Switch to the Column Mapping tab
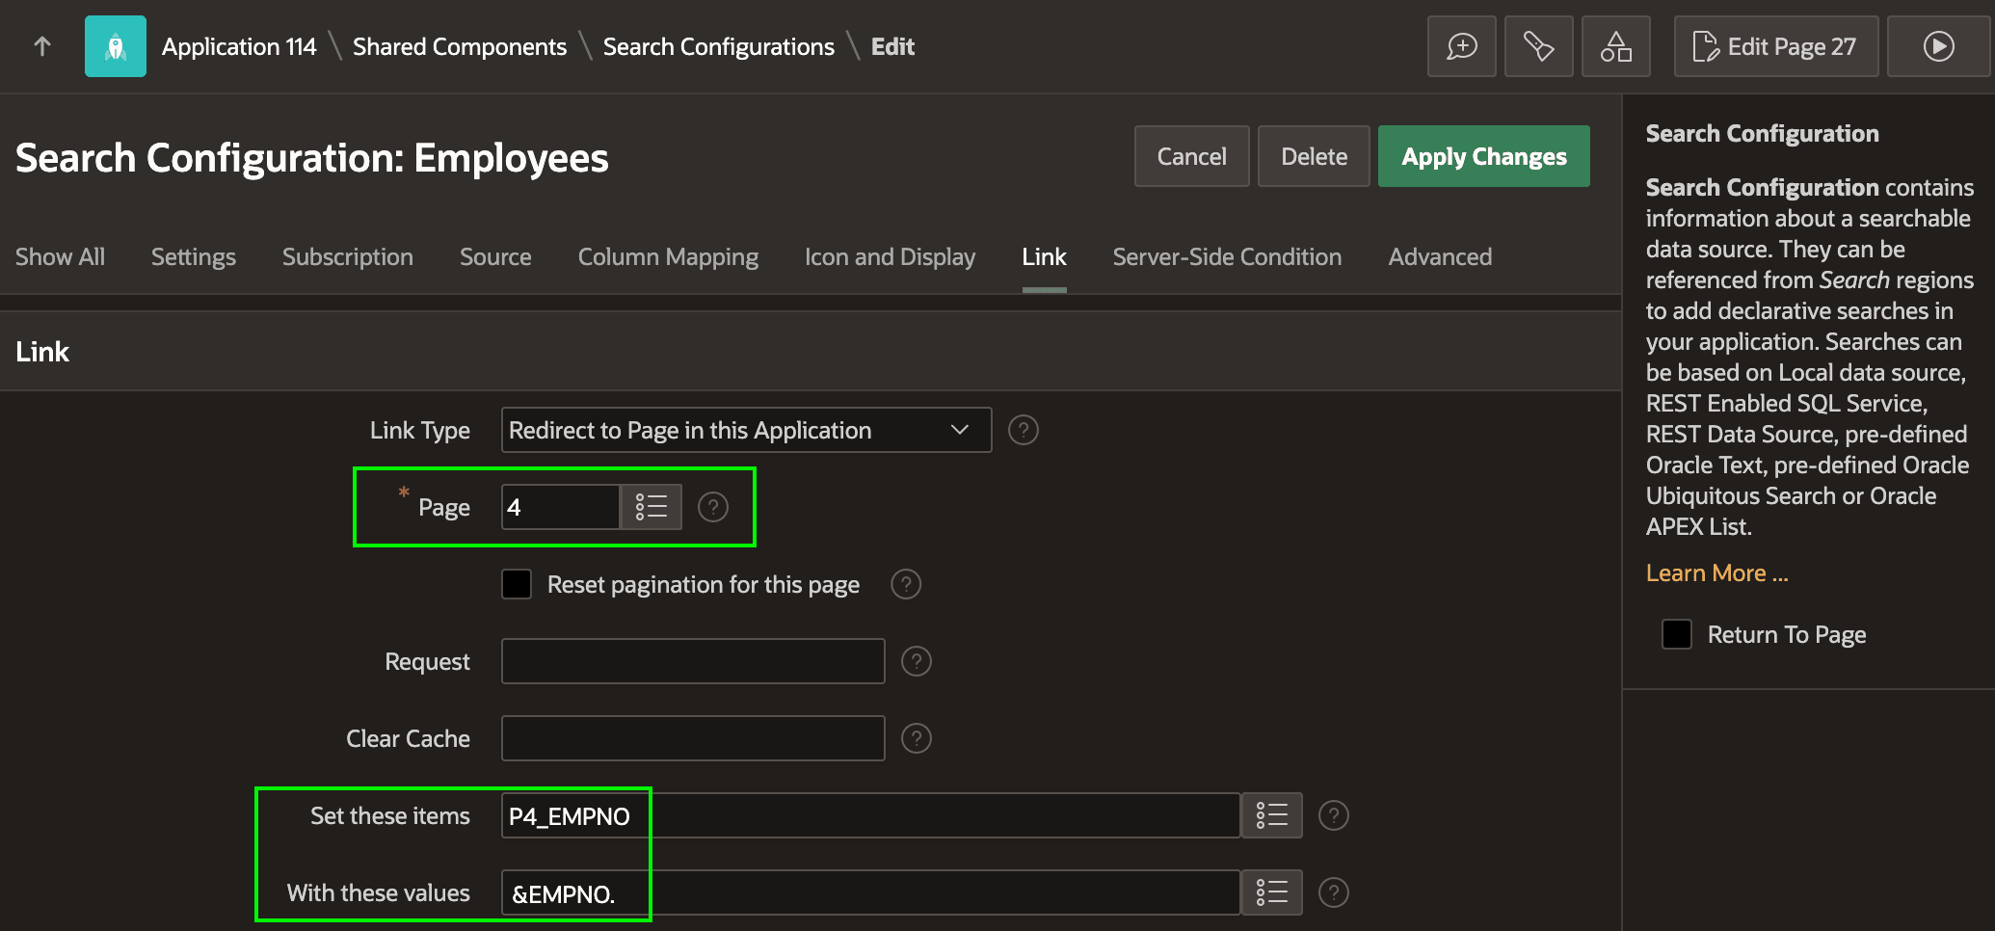Viewport: 1995px width, 931px height. click(668, 257)
